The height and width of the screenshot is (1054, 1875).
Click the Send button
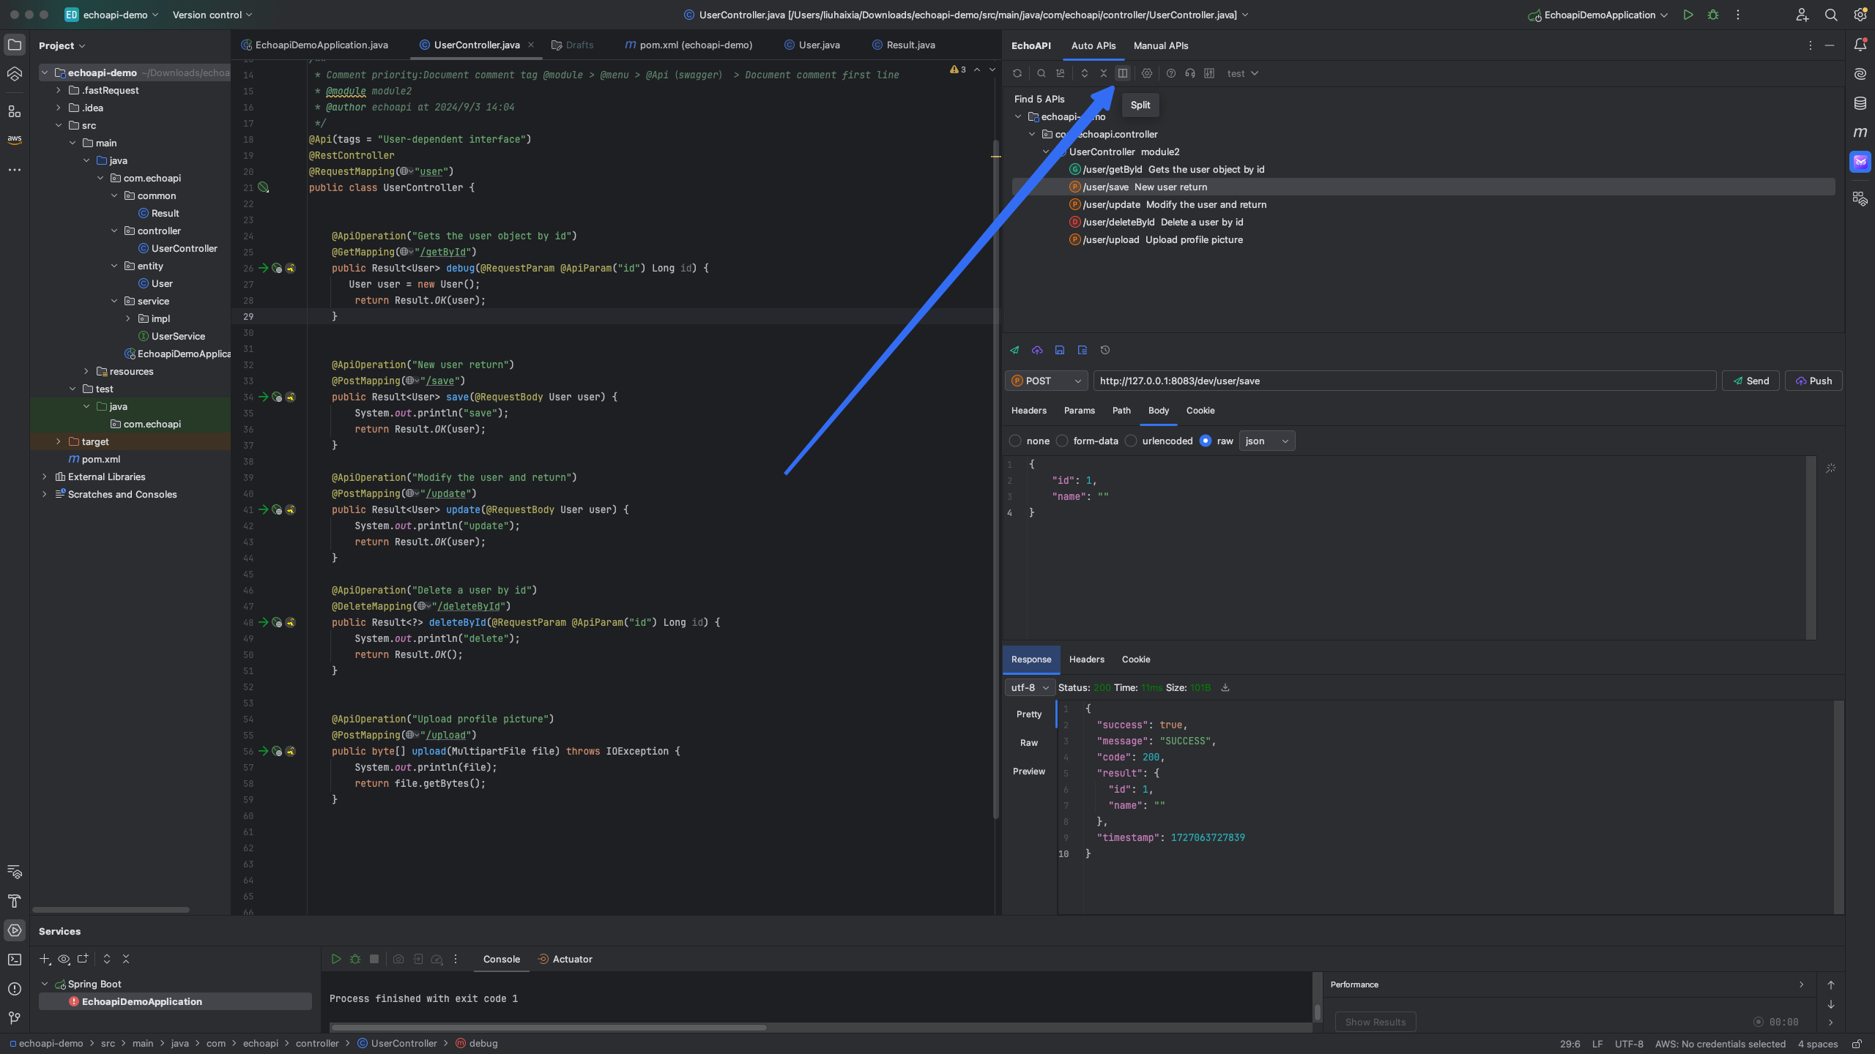(1750, 381)
